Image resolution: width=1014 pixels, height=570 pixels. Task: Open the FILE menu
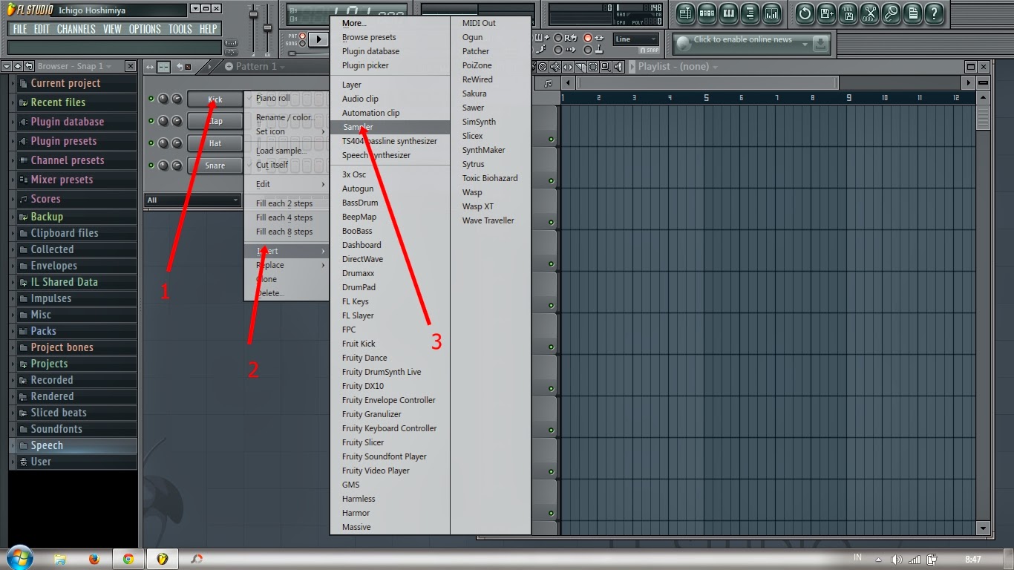(20, 29)
